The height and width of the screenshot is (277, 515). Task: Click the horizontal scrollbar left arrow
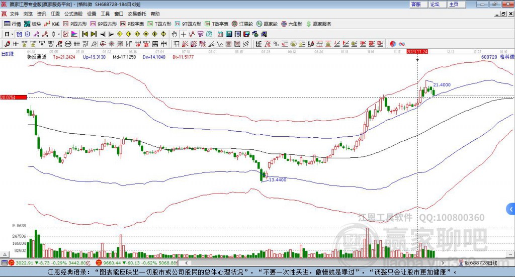187,263
